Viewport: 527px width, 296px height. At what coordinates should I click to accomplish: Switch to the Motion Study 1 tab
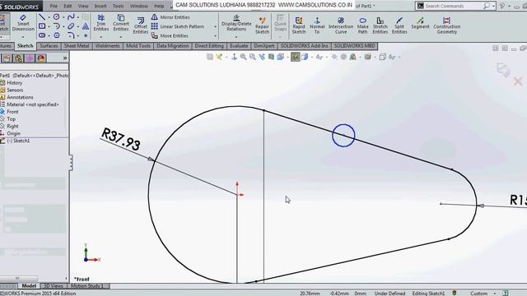pos(86,286)
